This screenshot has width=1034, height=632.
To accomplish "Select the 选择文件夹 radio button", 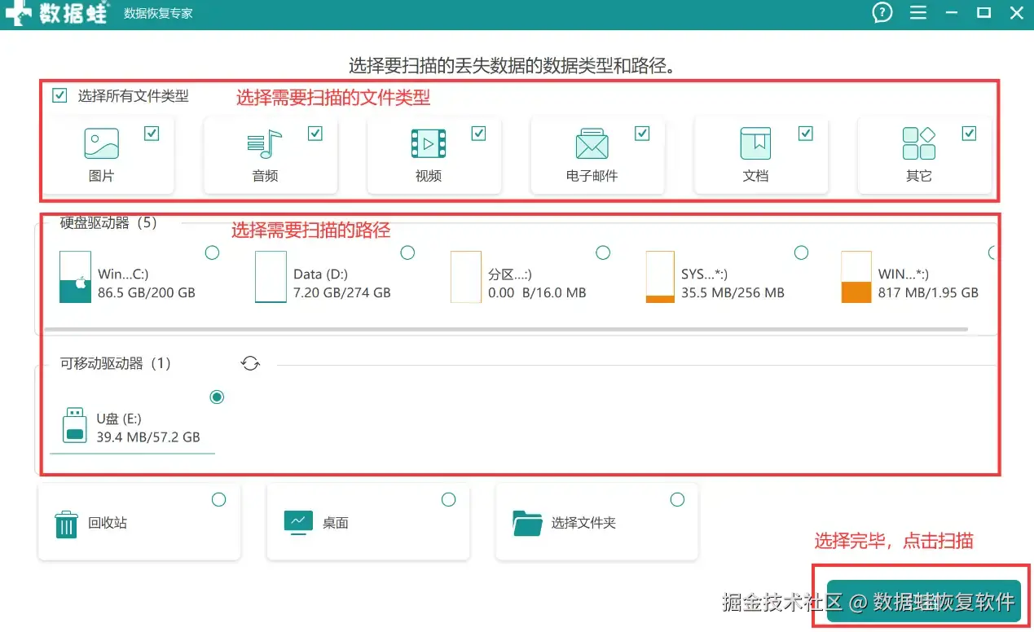I will [x=677, y=499].
